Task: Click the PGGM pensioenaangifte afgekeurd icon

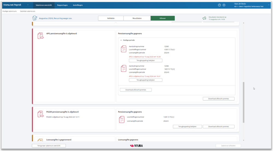Action: pos(40,114)
